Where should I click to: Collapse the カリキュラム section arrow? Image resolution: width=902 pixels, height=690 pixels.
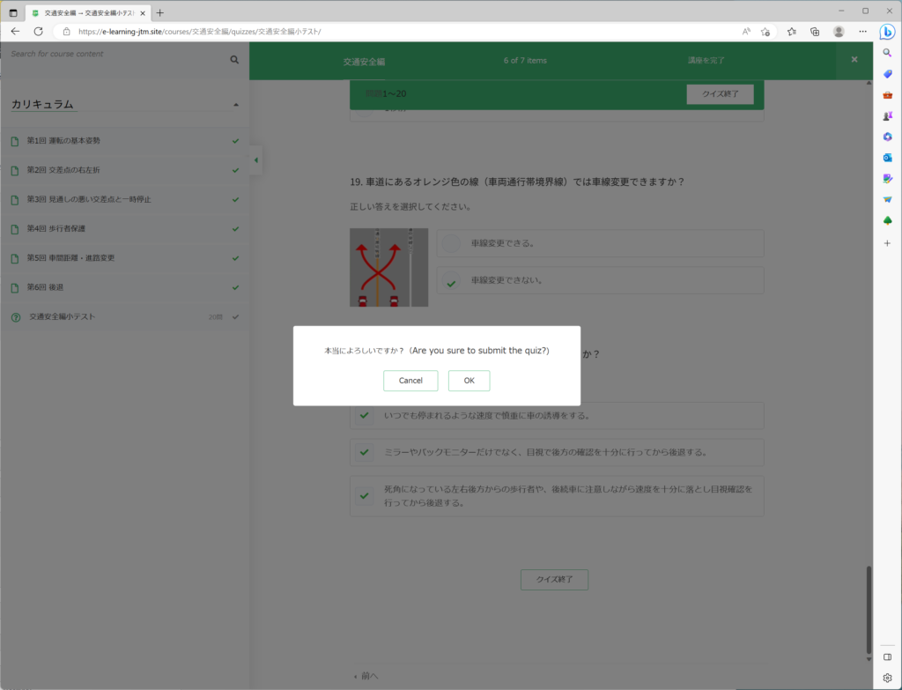tap(235, 105)
